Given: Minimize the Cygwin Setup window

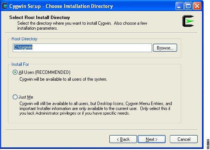Looking at the screenshot, I should coord(179,6).
